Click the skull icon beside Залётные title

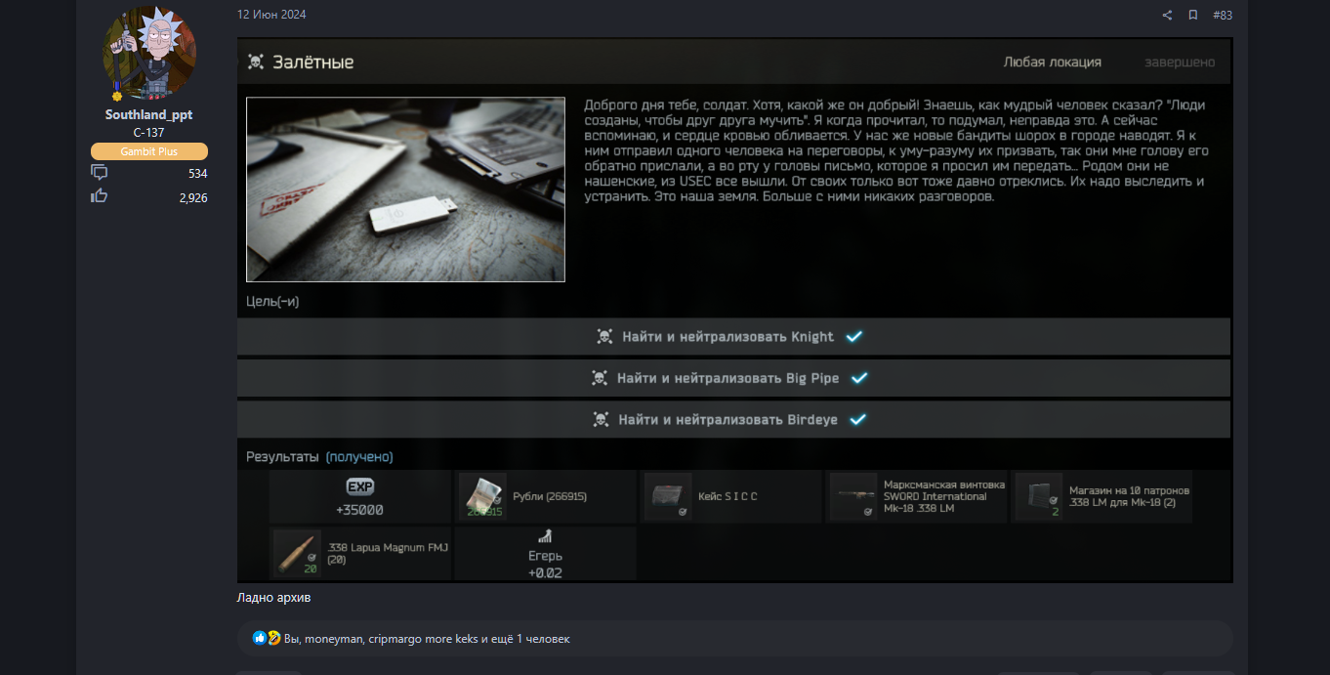coord(256,63)
